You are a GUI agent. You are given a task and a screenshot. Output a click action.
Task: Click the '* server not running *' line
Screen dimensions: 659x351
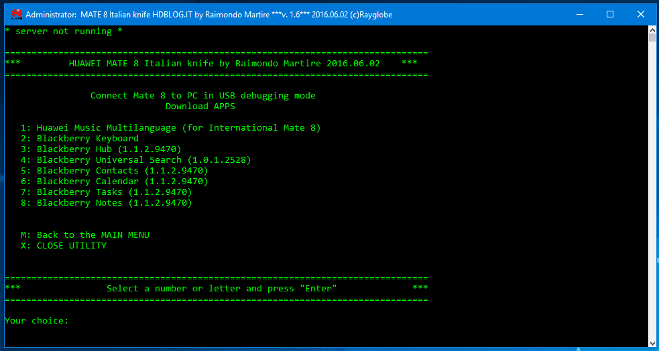pyautogui.click(x=64, y=31)
